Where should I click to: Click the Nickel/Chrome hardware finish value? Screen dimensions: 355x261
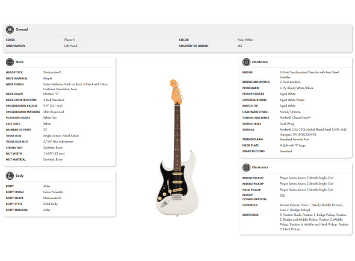(290, 112)
